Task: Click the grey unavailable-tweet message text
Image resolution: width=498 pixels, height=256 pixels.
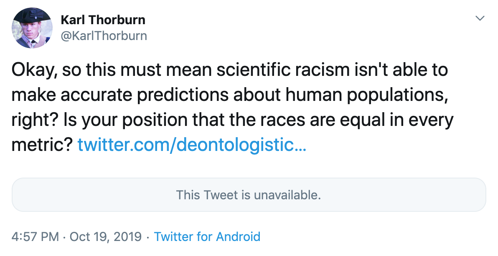Action: 249,195
